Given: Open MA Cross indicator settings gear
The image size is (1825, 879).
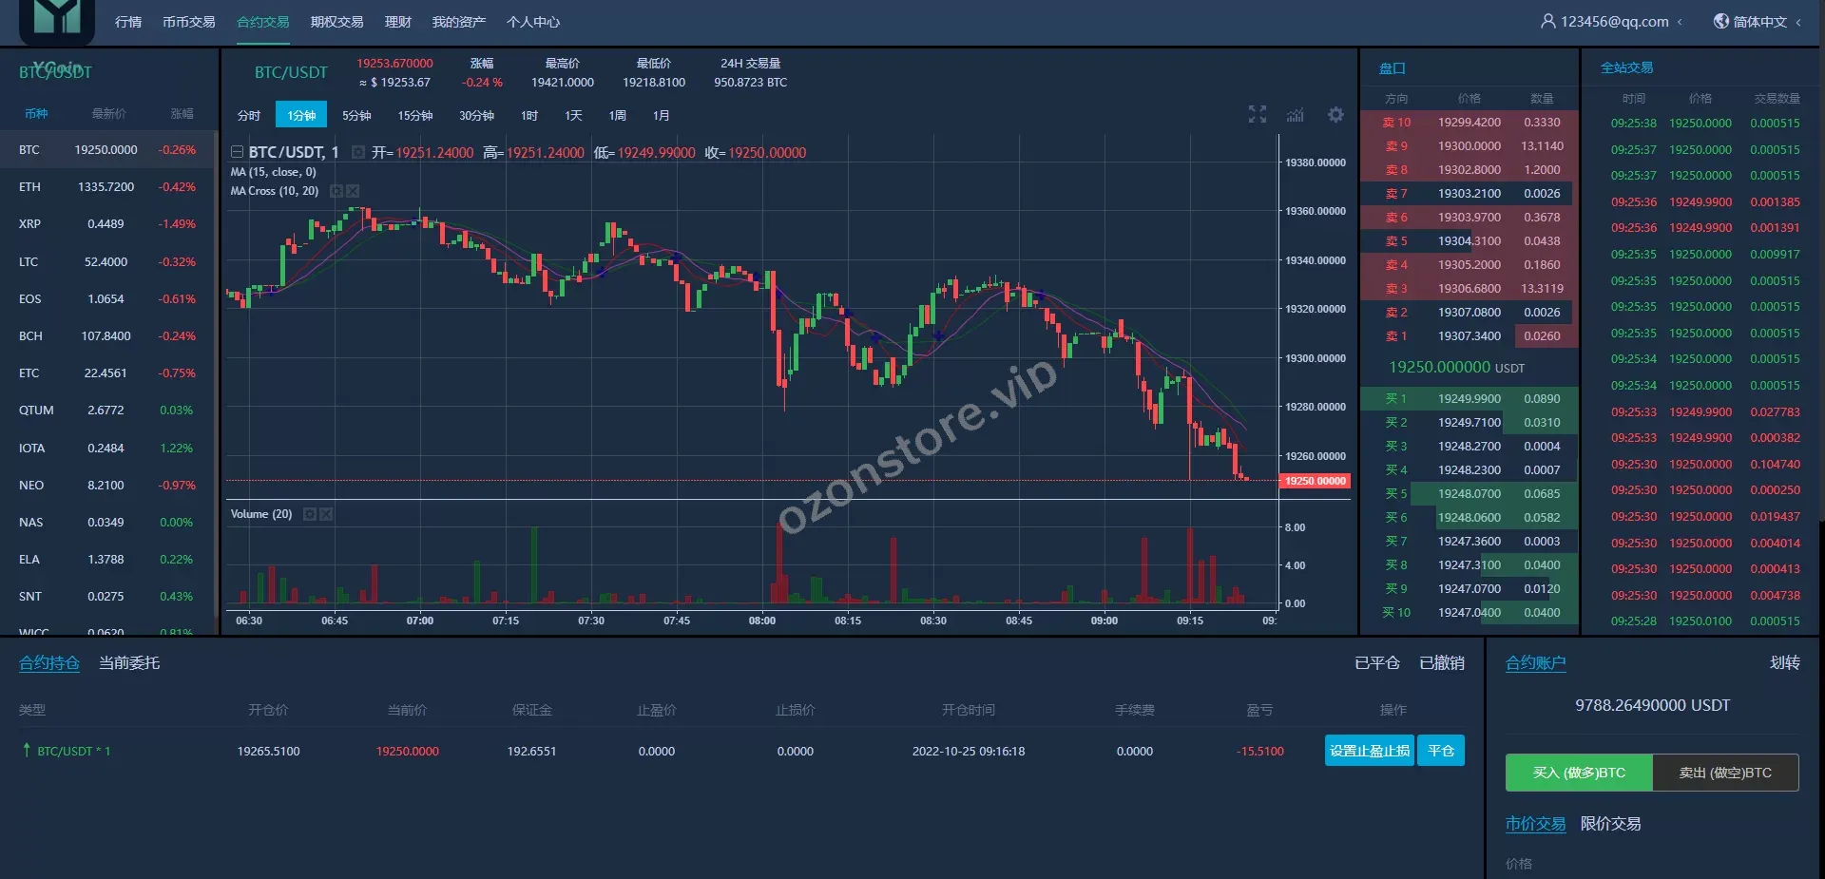Looking at the screenshot, I should click(x=336, y=191).
